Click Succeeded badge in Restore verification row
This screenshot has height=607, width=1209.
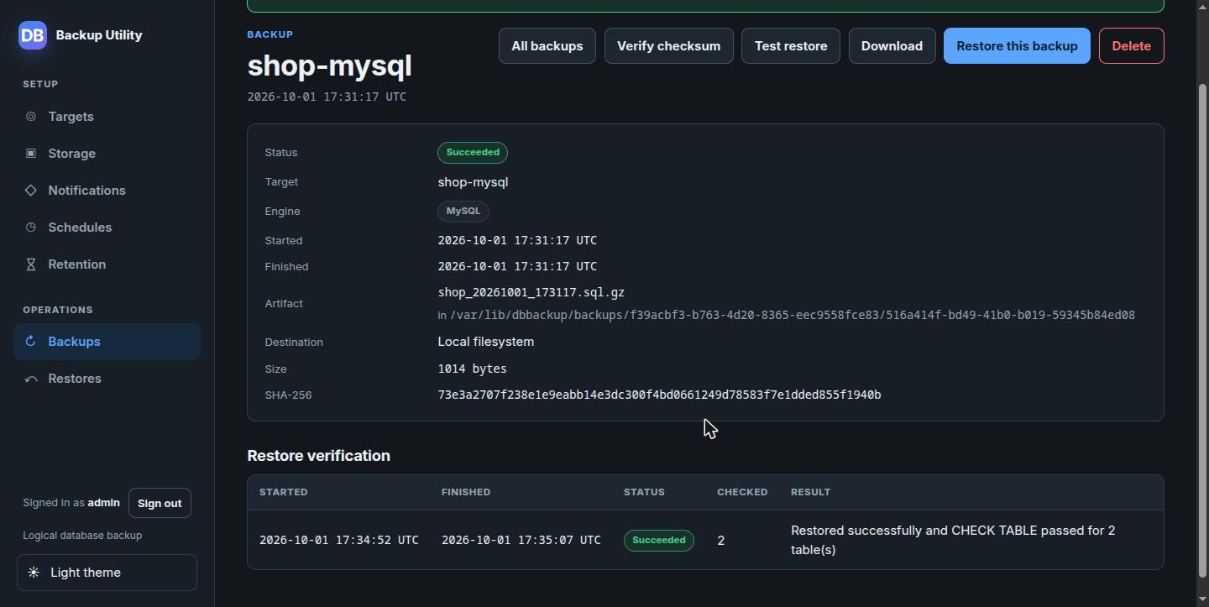pyautogui.click(x=659, y=541)
